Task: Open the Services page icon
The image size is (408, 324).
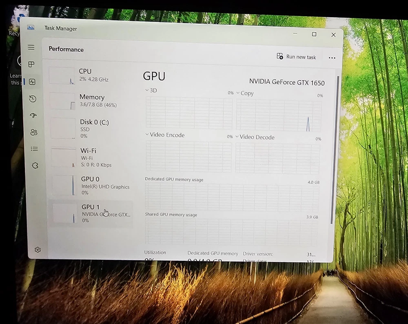Action: coord(35,166)
